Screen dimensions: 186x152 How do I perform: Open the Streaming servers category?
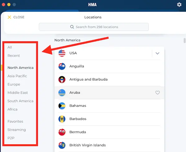click(x=16, y=130)
